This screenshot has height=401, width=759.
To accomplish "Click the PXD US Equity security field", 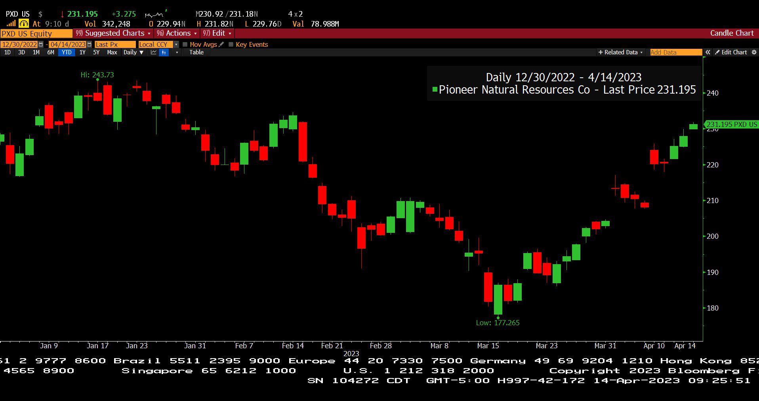I will (36, 34).
